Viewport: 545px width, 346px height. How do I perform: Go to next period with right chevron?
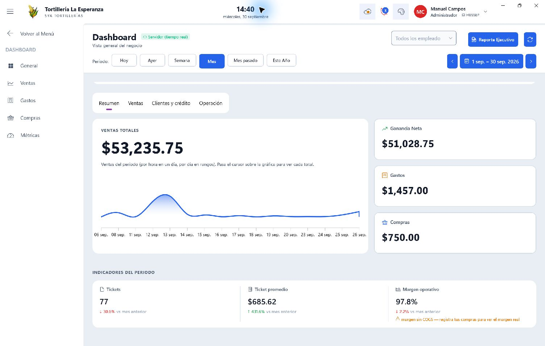531,61
